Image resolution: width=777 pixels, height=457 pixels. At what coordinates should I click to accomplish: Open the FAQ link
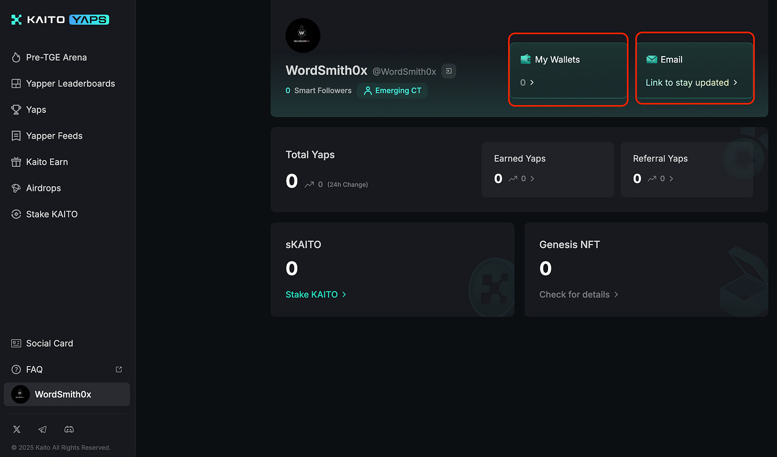point(34,369)
